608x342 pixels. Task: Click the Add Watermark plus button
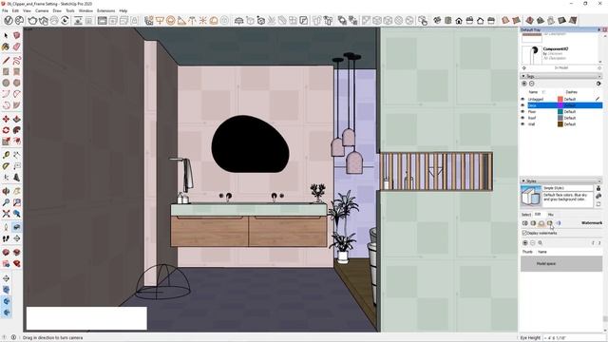click(525, 243)
